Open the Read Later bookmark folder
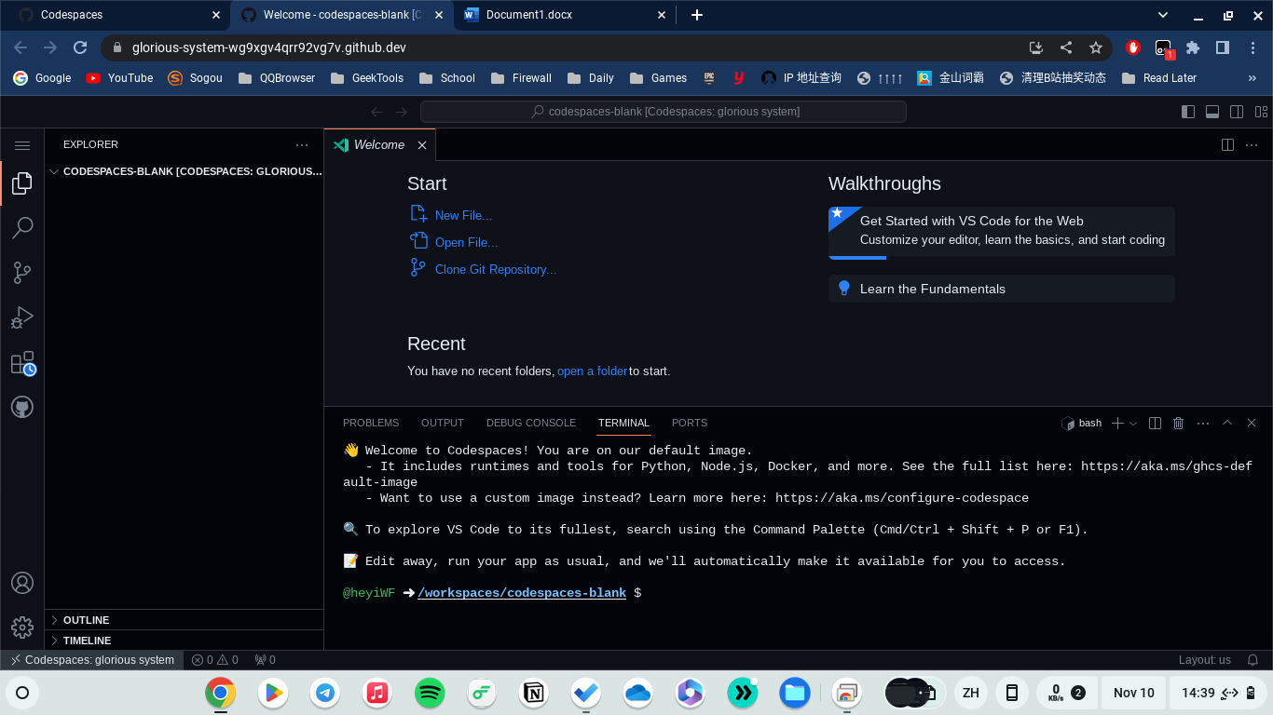Screen dimensions: 1273x715 [x=1159, y=78]
